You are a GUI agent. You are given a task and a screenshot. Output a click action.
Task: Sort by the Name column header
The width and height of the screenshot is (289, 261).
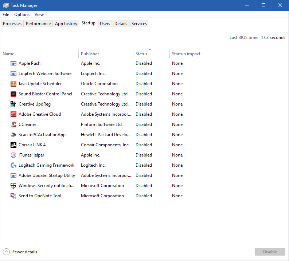click(x=39, y=54)
